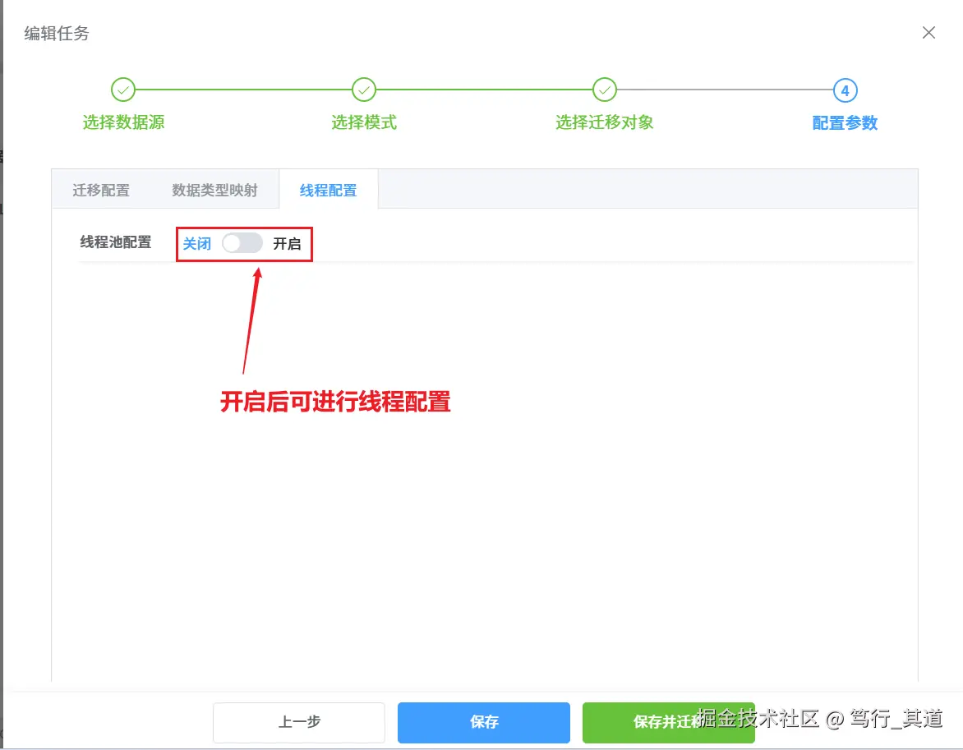Click the progress line between 选择模式 and 选择迁移对象

click(484, 90)
